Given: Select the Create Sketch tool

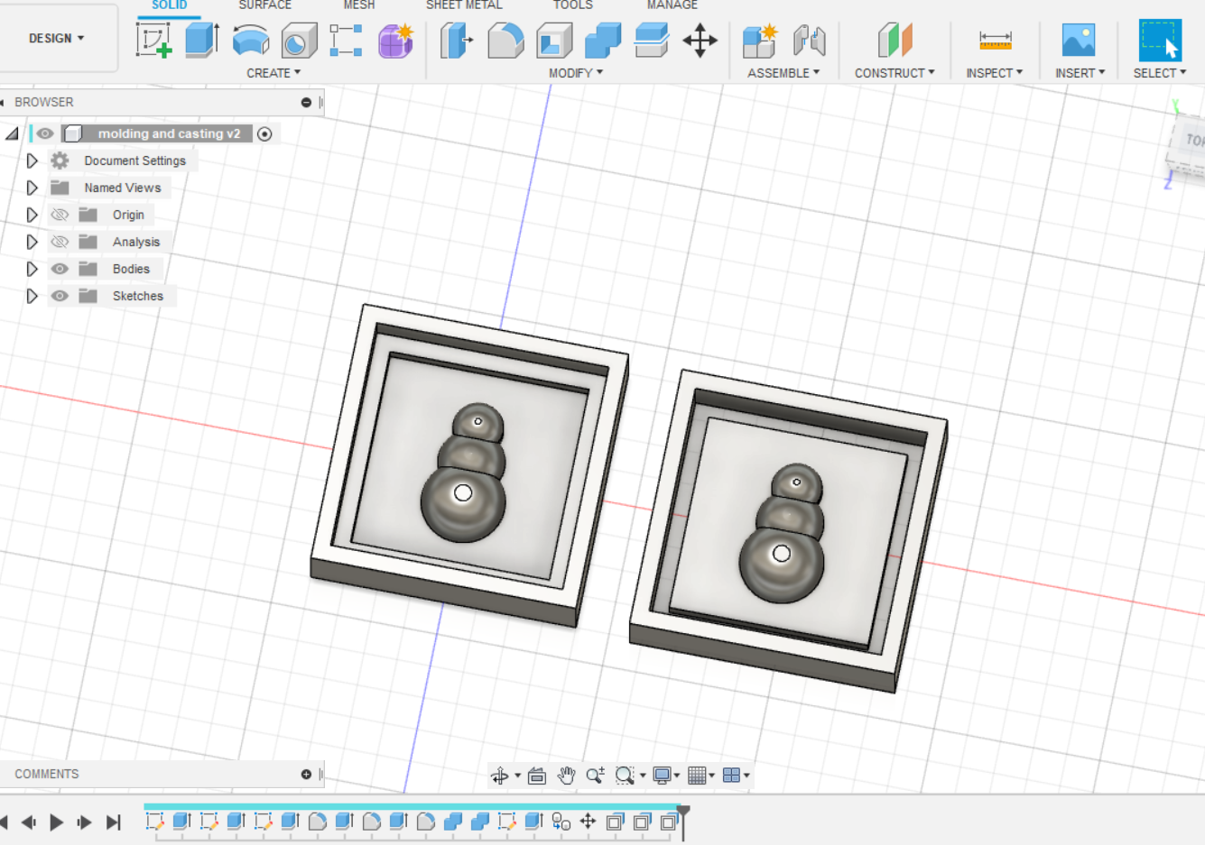Looking at the screenshot, I should tap(154, 41).
